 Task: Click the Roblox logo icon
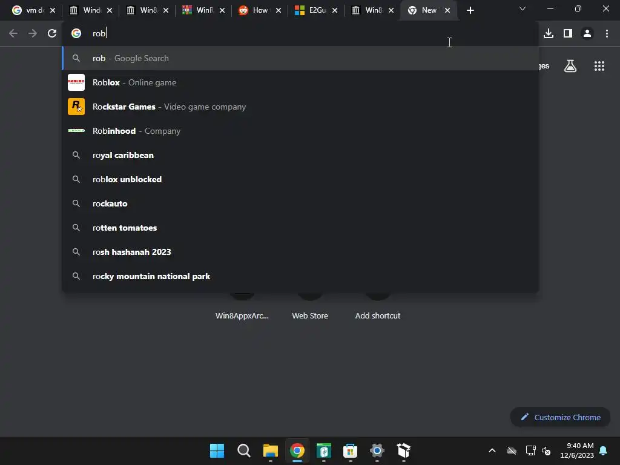[x=76, y=82]
